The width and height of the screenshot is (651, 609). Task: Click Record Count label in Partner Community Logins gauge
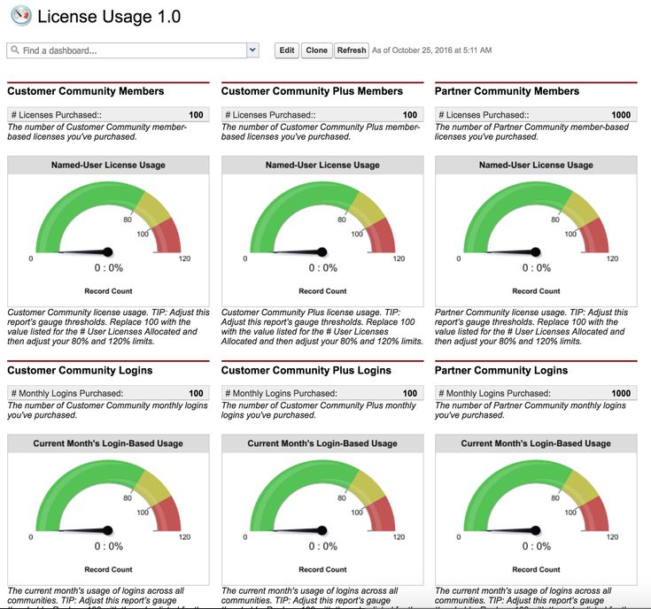pos(536,569)
